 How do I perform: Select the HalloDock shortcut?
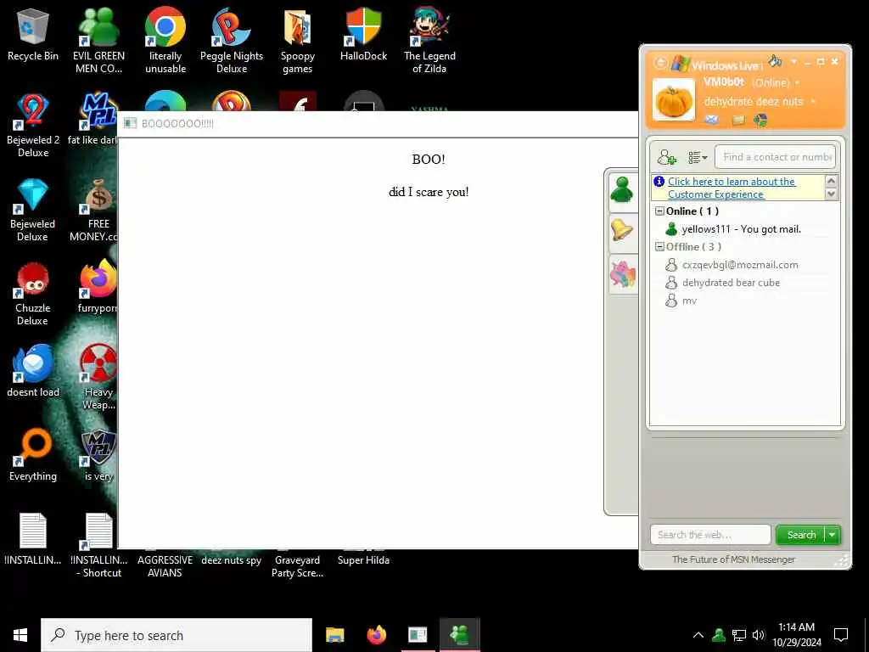[x=363, y=34]
